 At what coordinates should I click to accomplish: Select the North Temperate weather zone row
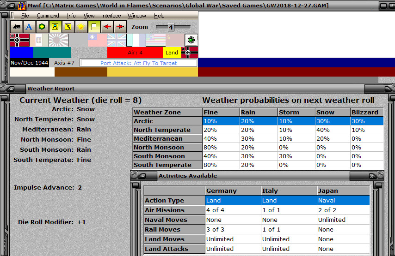tap(258, 130)
